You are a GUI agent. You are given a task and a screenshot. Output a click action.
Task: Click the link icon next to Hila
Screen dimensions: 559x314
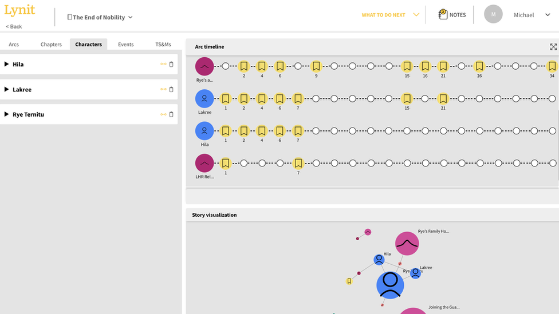[163, 65]
